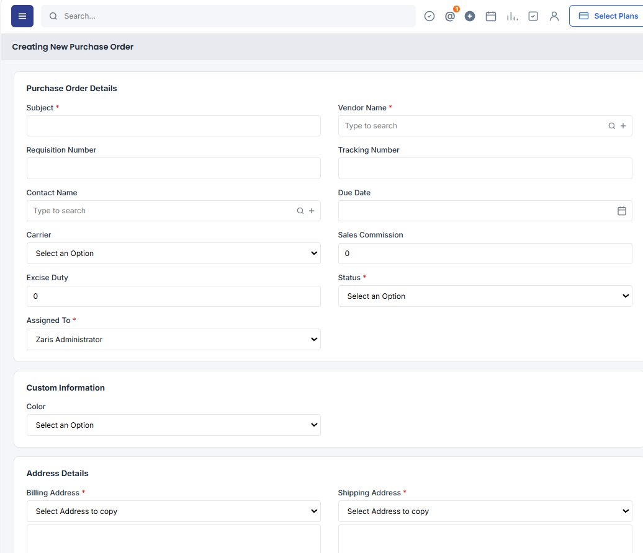Open the checkbox to-do icon in top bar

click(x=533, y=16)
